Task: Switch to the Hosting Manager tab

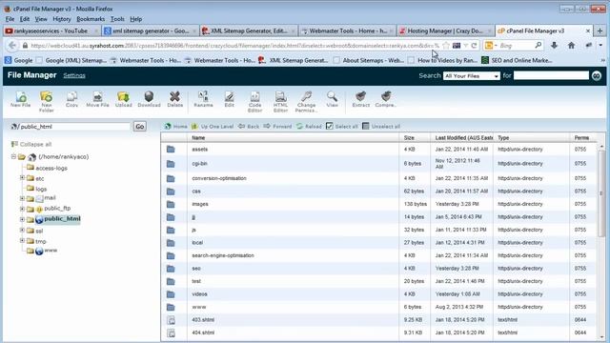Action: (445, 30)
